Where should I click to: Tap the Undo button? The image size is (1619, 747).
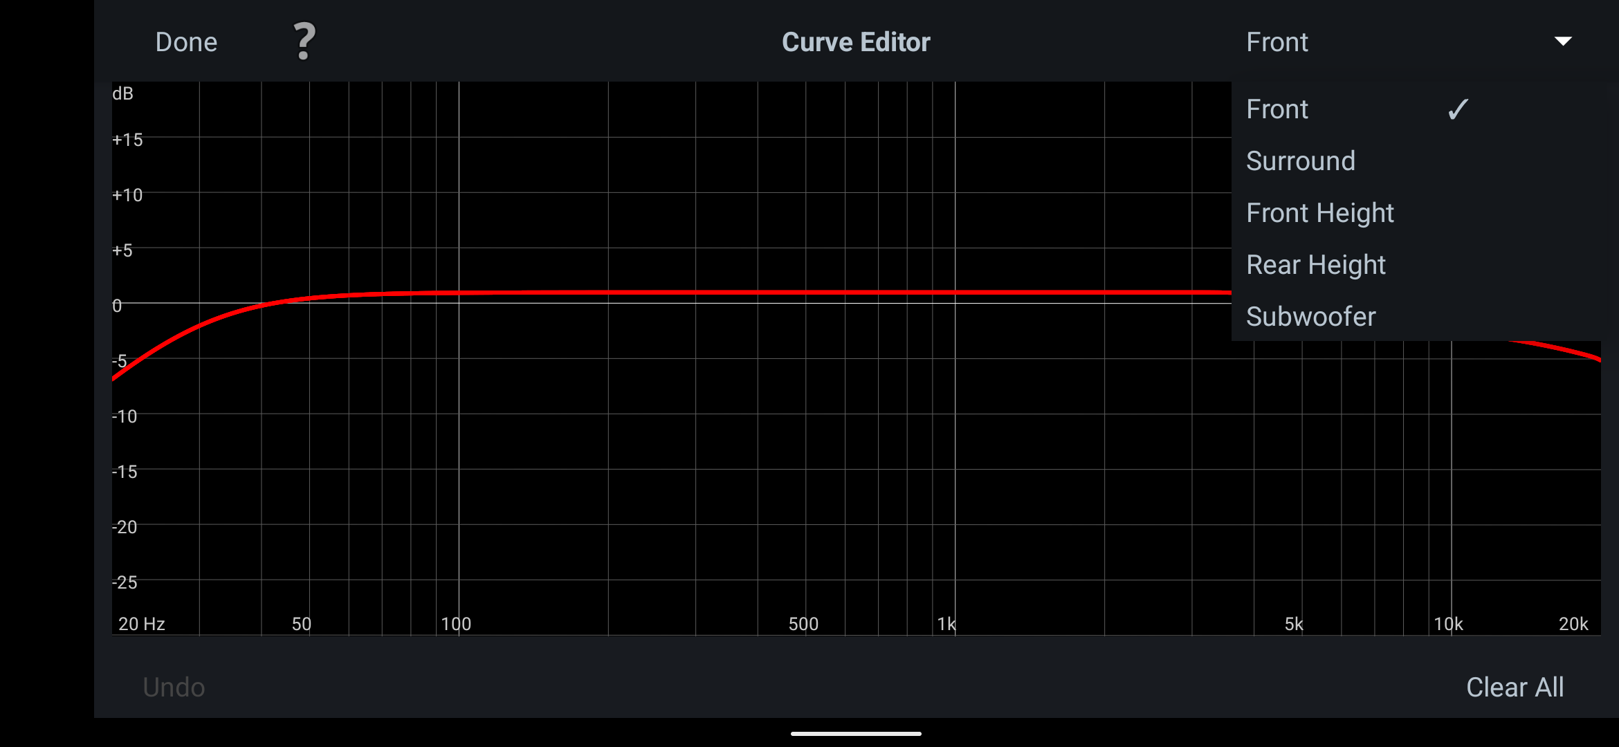click(x=174, y=687)
